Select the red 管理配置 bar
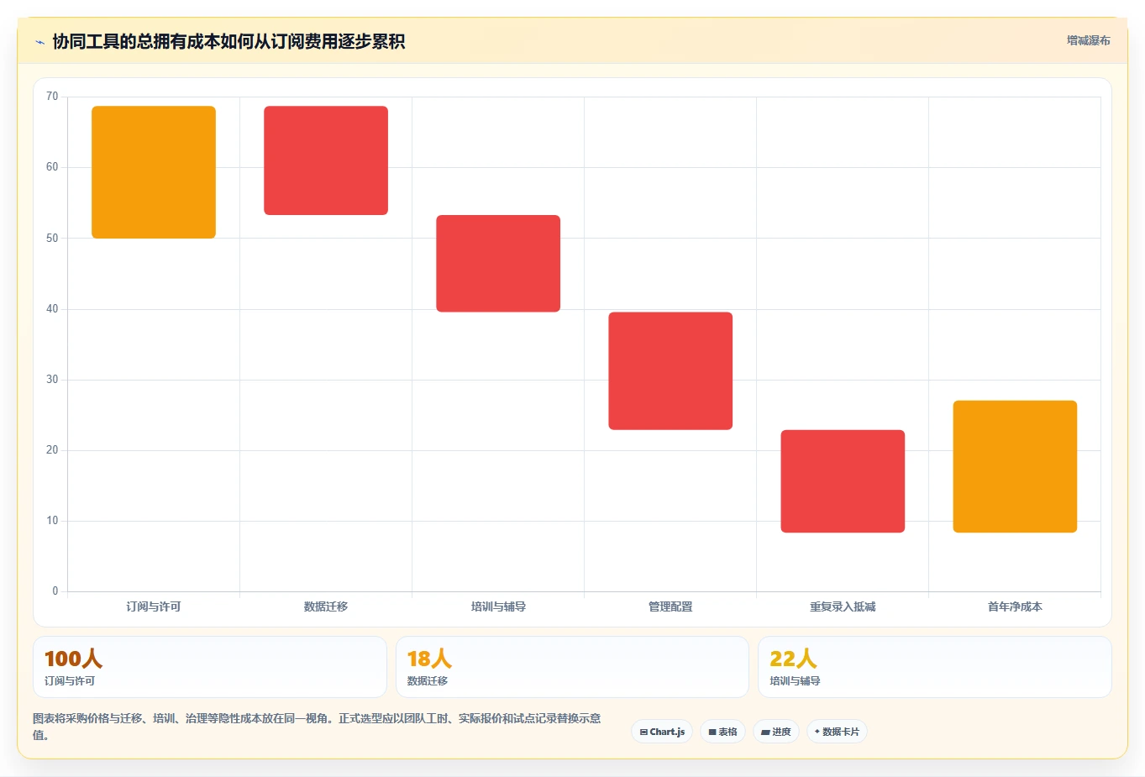 click(x=670, y=371)
